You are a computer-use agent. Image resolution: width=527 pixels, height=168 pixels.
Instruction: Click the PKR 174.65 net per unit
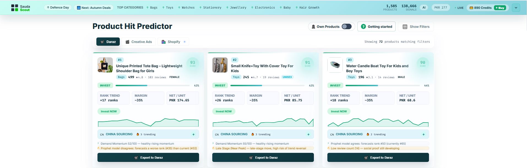[179, 100]
